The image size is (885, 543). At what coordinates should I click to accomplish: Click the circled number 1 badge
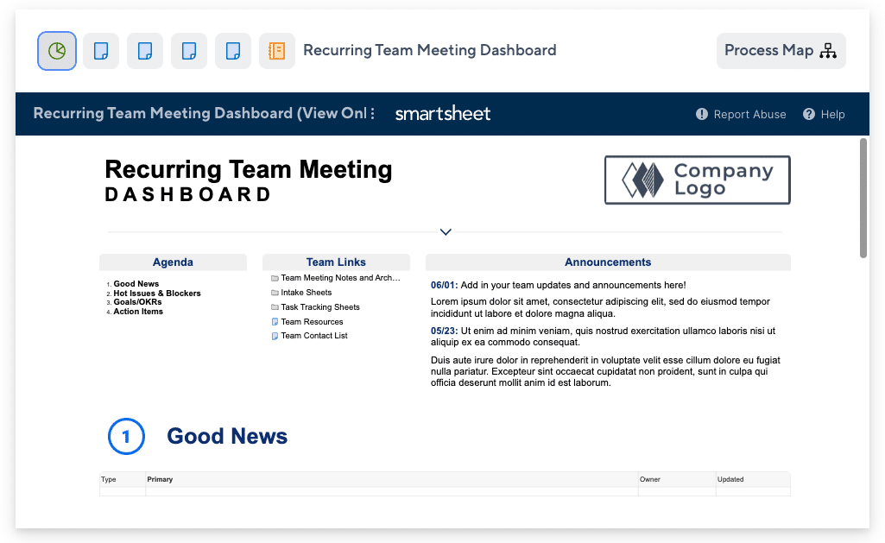126,436
